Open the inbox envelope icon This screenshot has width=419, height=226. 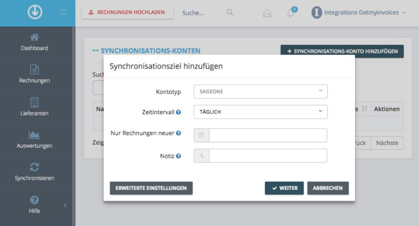tap(267, 13)
